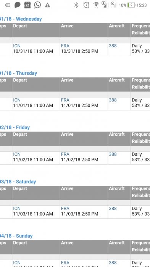This screenshot has height=267, width=150.
Task: Tap the calendar 31 notification icon
Action: [x=27, y=5]
